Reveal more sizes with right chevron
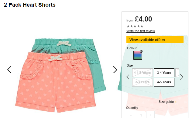This screenshot has width=189, height=118. 181,77
